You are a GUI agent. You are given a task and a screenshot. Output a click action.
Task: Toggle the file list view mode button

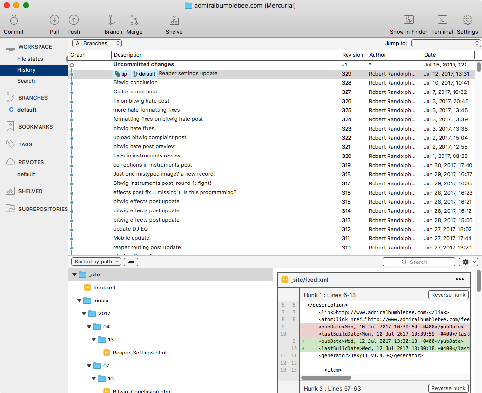pyautogui.click(x=131, y=262)
